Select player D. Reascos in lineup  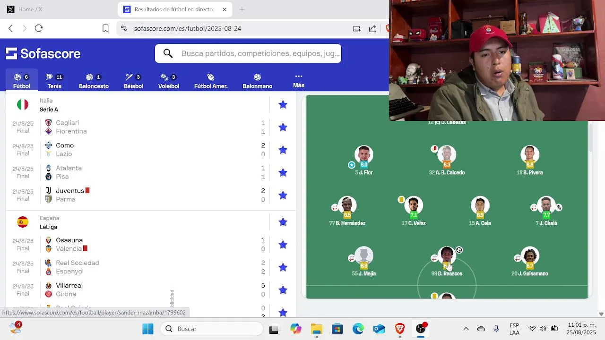(447, 262)
